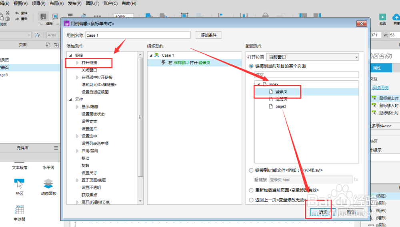Click the 取消 button

click(351, 212)
